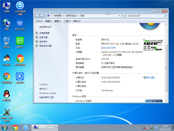Screen dimensions: 174x131
Task: Click the green device tray icon
Action: [x=152, y=128]
